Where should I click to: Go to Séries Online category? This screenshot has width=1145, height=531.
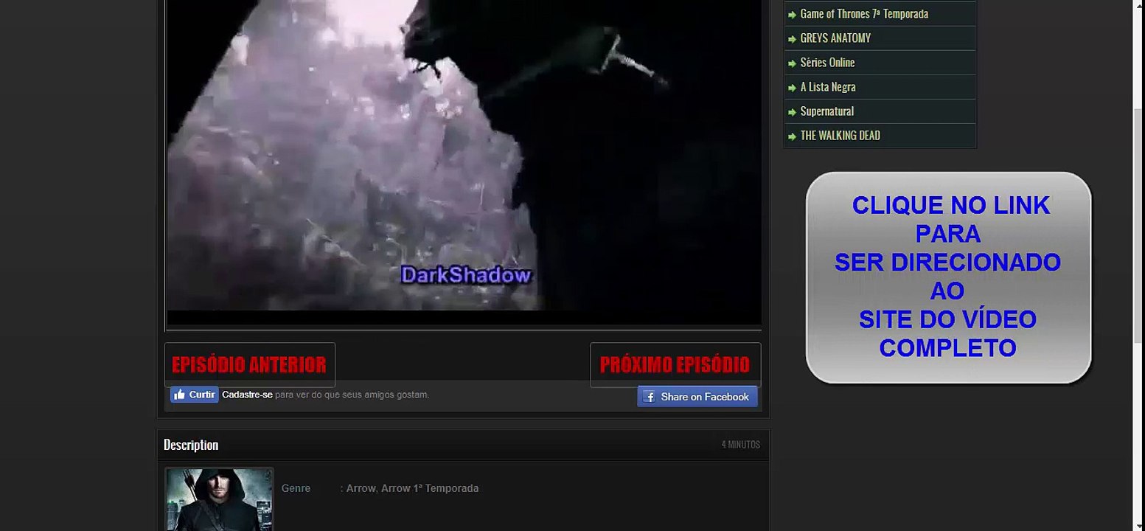(827, 63)
